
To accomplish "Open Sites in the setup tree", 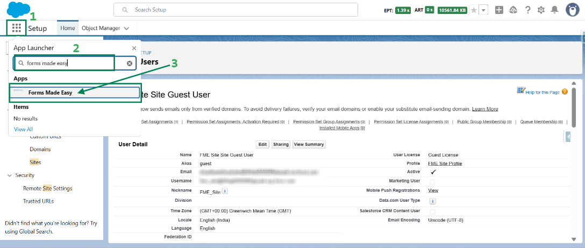I will pos(35,162).
